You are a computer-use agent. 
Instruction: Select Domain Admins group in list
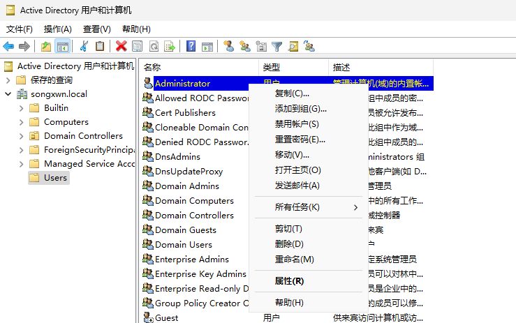pyautogui.click(x=186, y=186)
